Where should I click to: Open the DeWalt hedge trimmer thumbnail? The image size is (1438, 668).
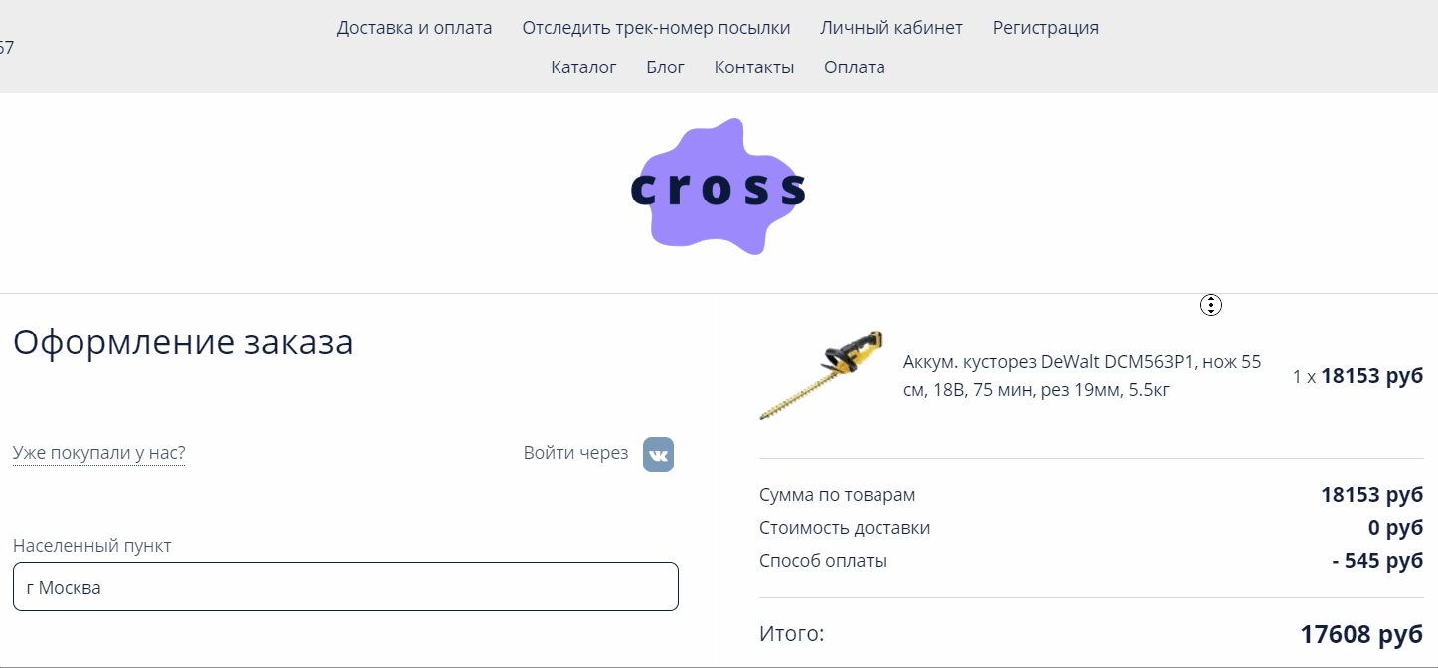(821, 375)
